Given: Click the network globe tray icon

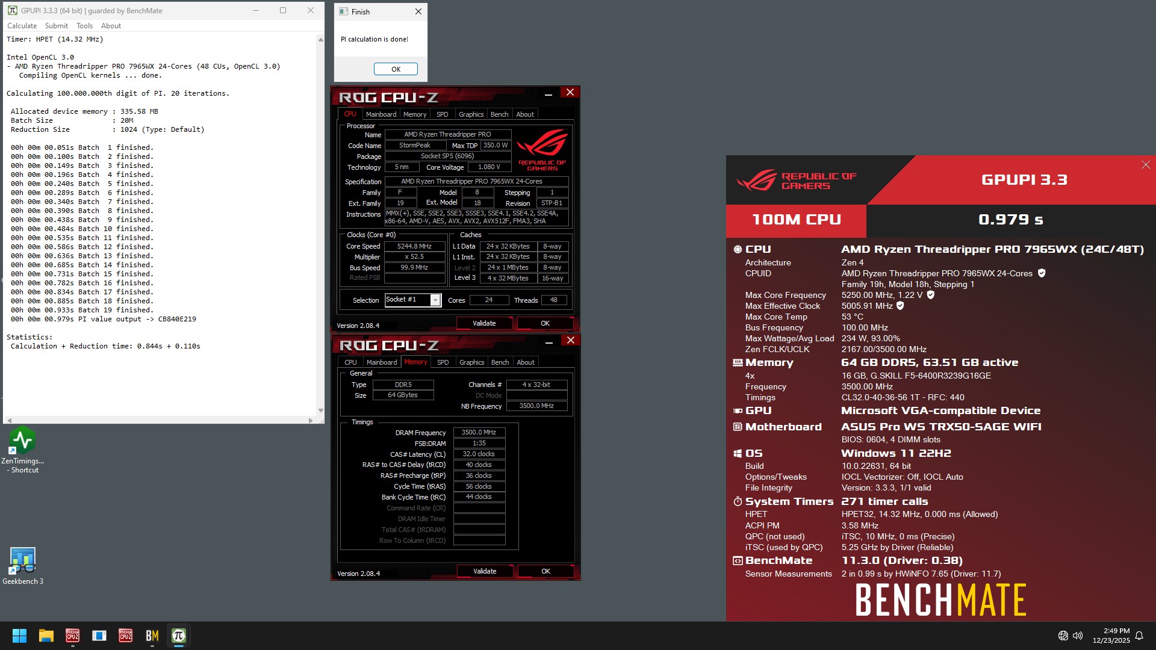Looking at the screenshot, I should [x=1063, y=636].
